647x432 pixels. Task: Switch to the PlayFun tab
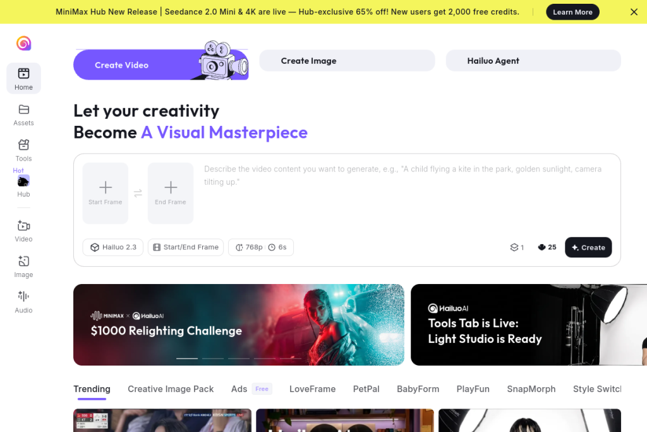[x=473, y=389]
